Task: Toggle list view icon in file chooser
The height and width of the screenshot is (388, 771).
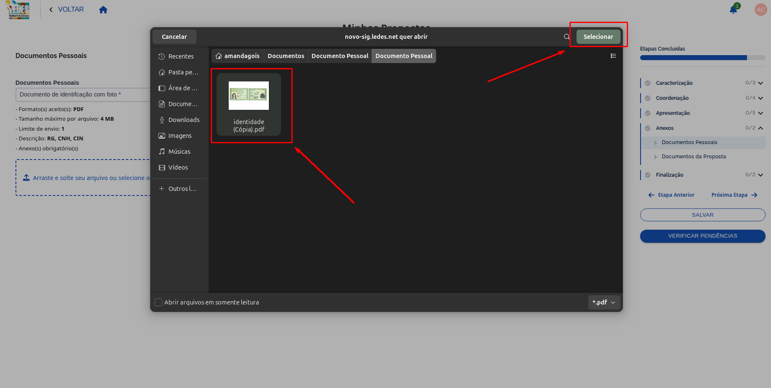Action: point(613,56)
